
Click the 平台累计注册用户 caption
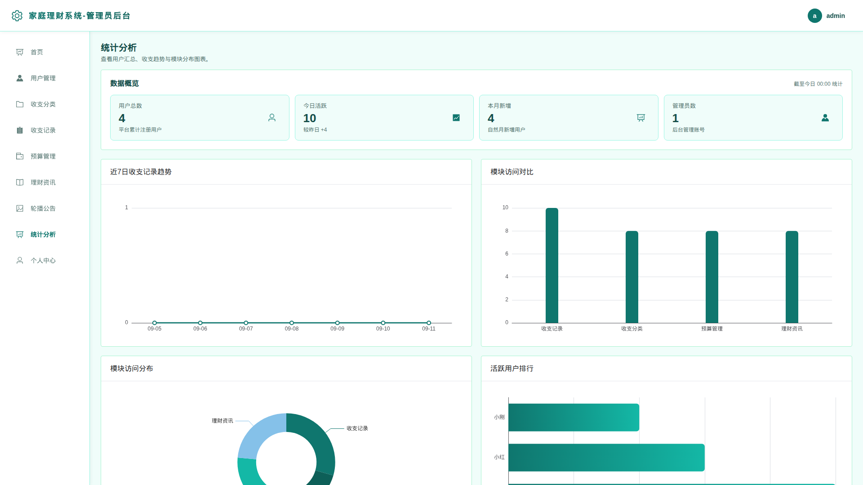pos(140,130)
